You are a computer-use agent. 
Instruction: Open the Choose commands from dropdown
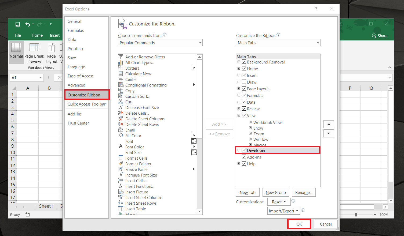click(x=160, y=43)
